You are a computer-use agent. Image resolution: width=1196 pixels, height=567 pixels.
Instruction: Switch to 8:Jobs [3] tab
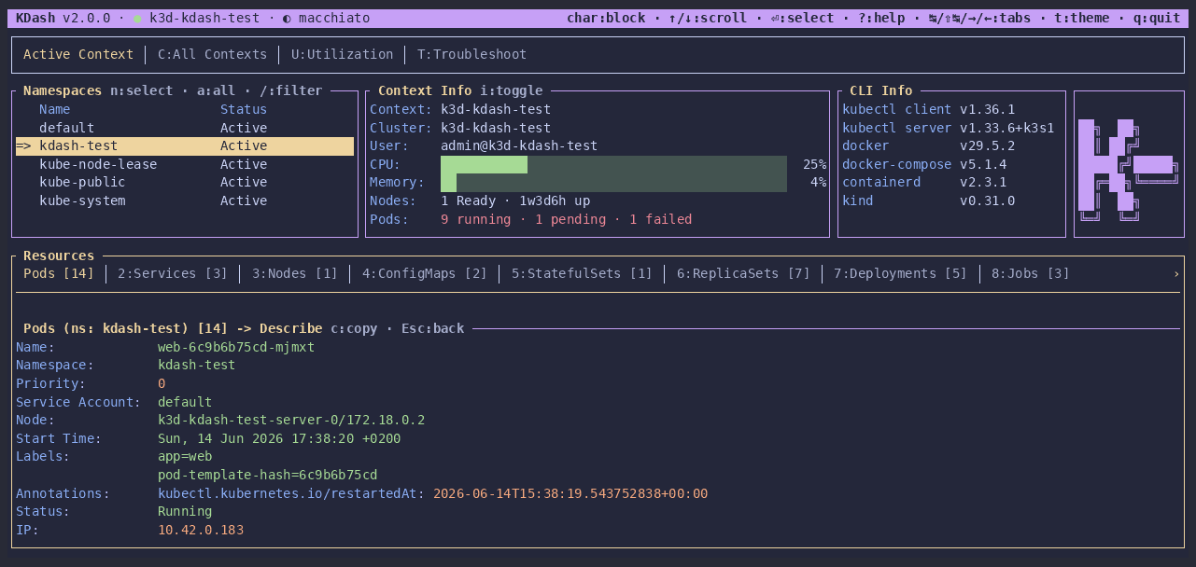[1031, 274]
